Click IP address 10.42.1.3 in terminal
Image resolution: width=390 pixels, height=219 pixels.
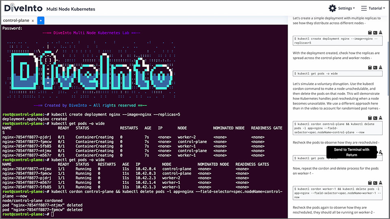pyautogui.click(x=146, y=187)
